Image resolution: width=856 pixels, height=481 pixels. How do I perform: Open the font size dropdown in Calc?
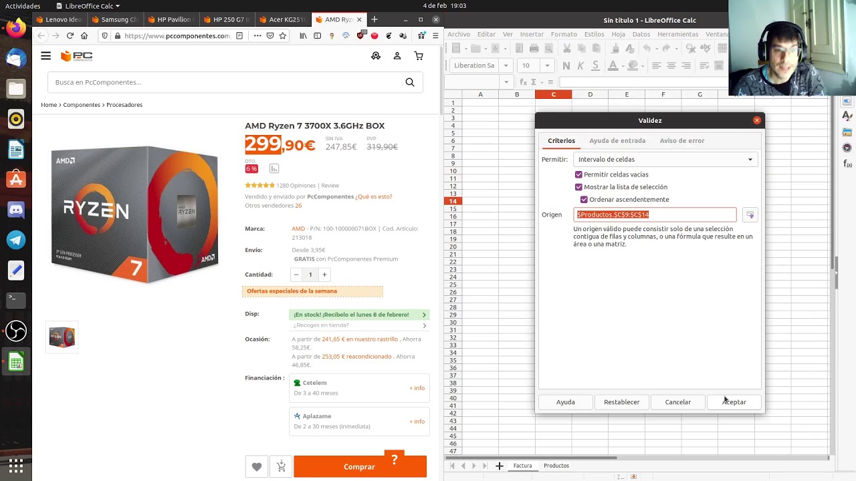pos(547,65)
